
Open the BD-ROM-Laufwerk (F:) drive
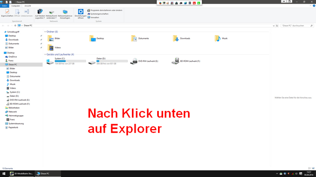coord(176,61)
